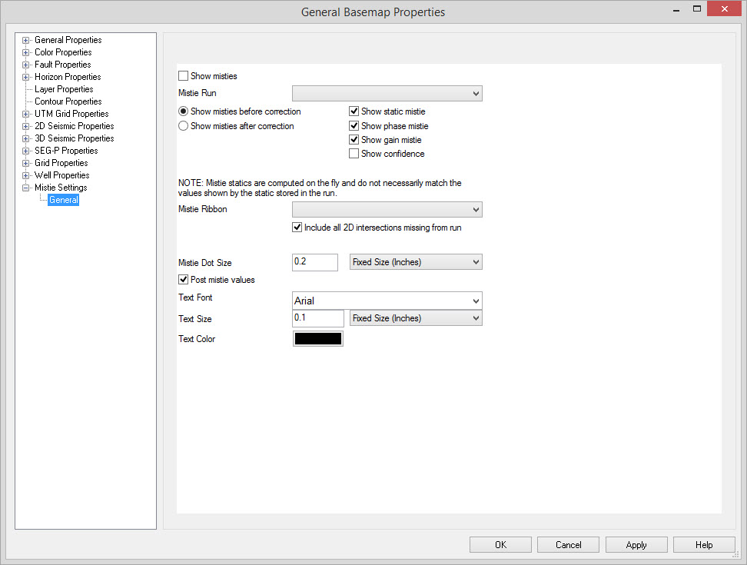Uncheck Show static mistie
The height and width of the screenshot is (565, 747).
354,111
